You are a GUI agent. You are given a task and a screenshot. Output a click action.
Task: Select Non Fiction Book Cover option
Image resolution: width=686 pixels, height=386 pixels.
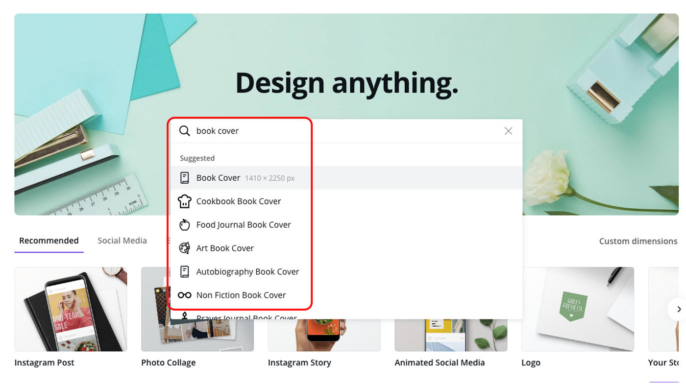point(346,295)
